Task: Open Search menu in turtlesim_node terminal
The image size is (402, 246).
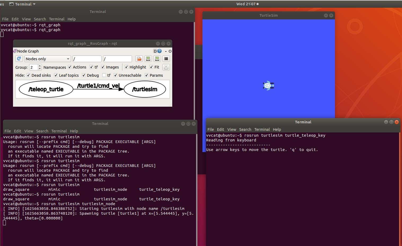Action: pos(42,131)
